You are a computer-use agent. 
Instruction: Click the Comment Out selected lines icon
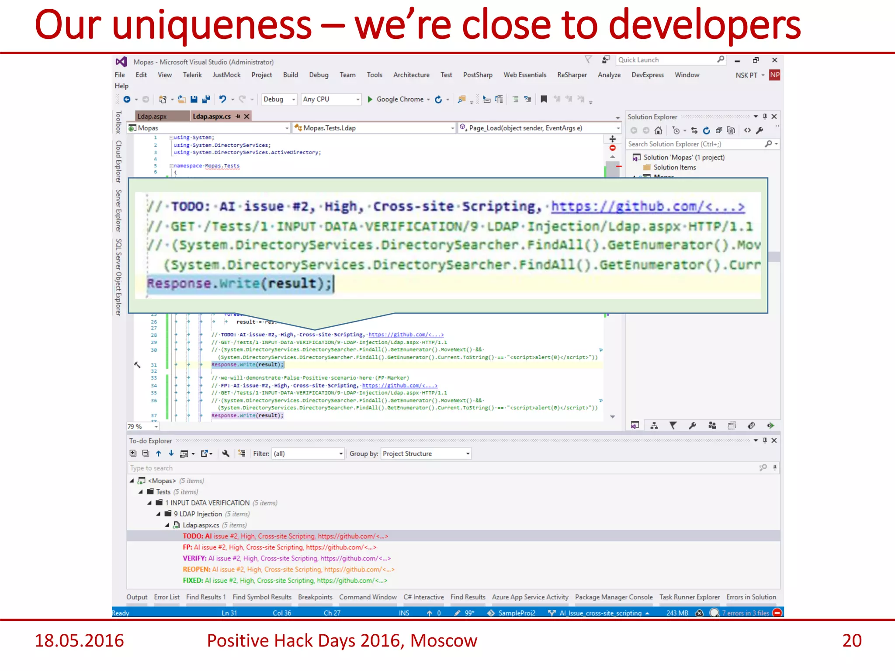(x=516, y=100)
